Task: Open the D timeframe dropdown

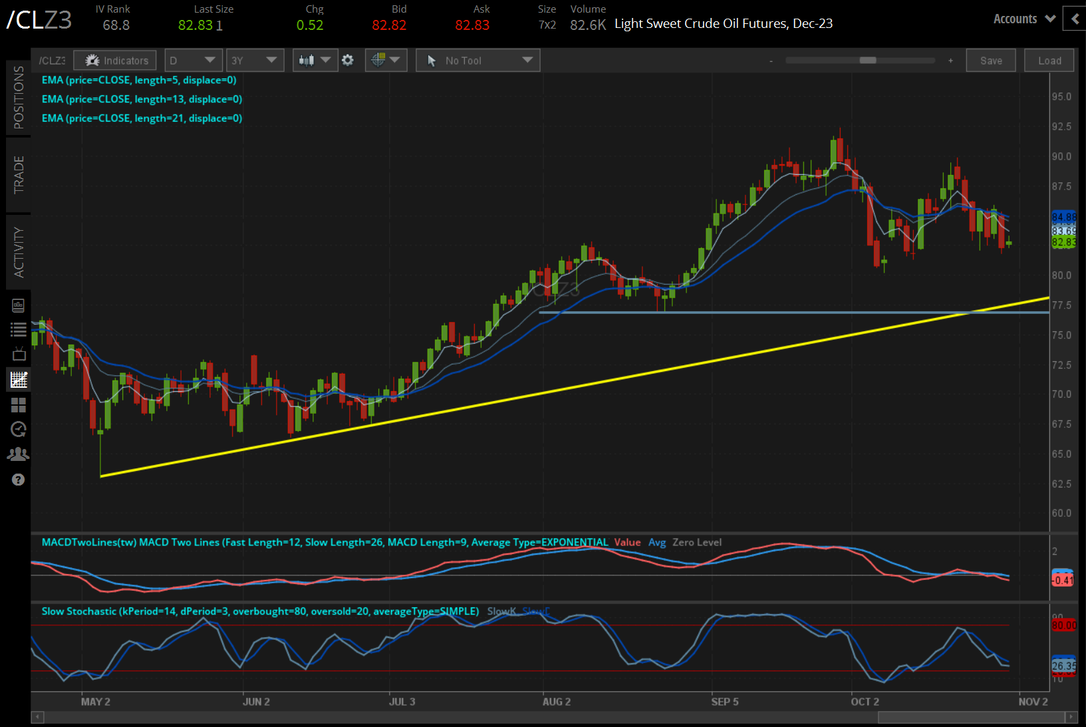Action: click(193, 60)
